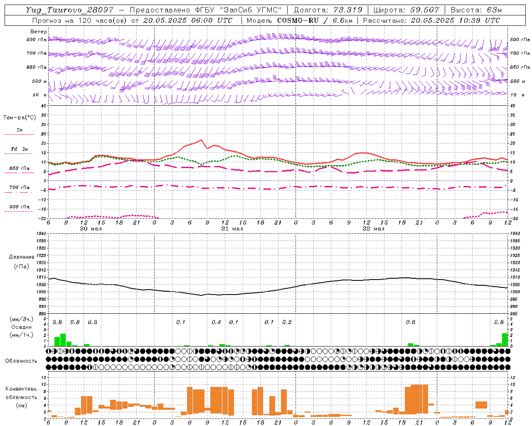Click the Облачность panel label
The image size is (532, 426).
pyautogui.click(x=21, y=361)
